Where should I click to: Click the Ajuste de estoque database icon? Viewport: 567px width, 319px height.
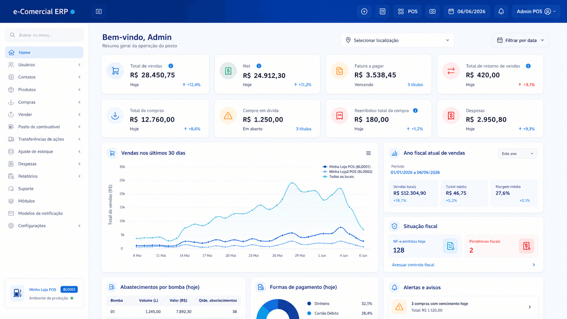click(11, 152)
